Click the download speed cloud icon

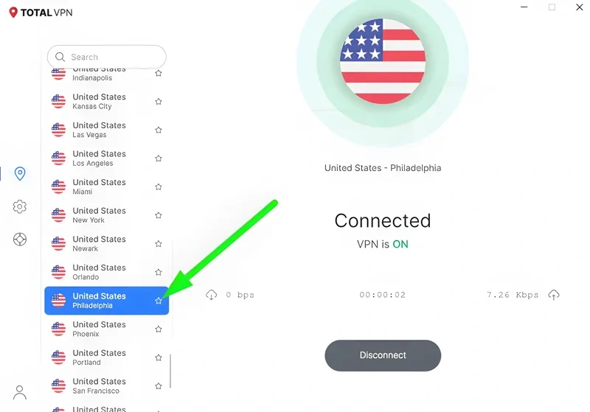click(212, 295)
